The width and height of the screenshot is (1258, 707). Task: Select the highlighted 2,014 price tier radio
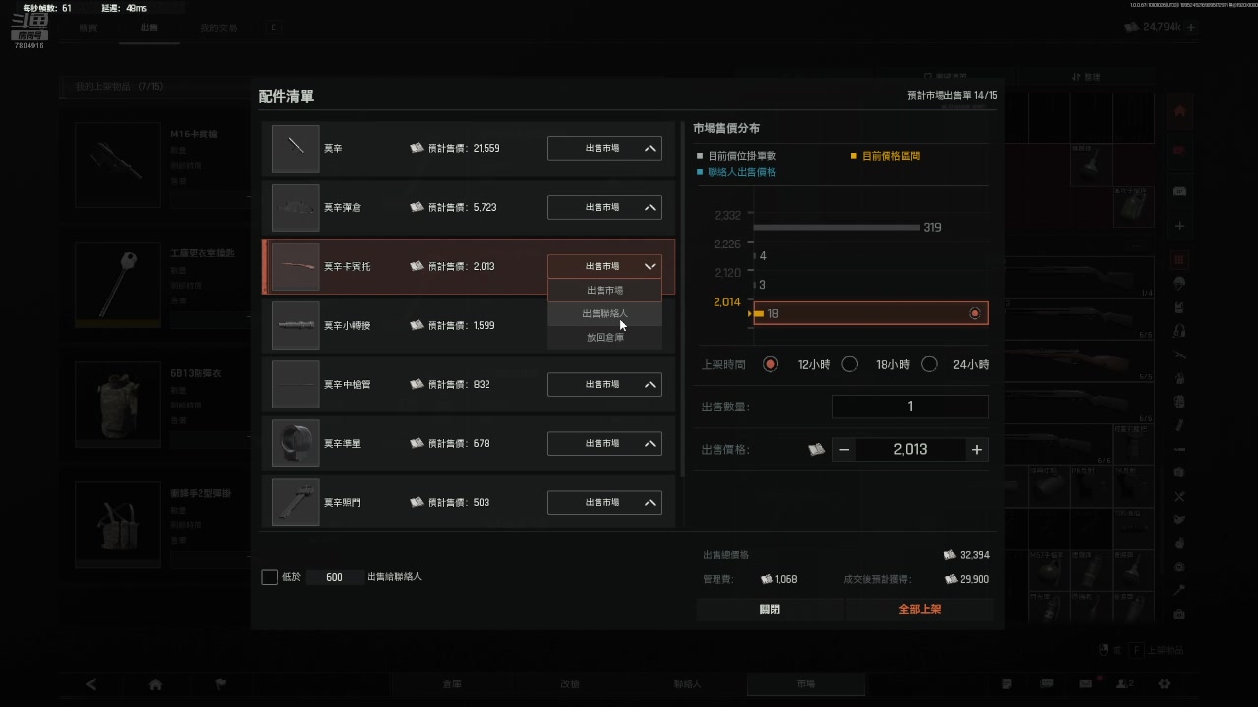click(x=975, y=313)
